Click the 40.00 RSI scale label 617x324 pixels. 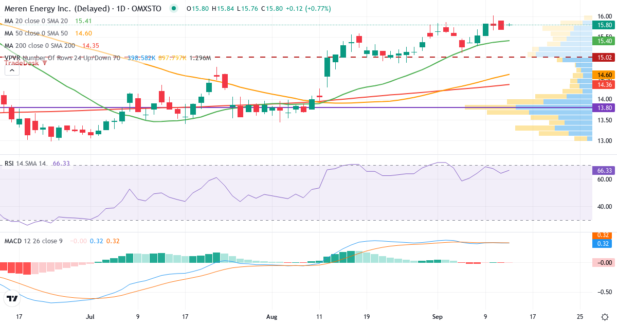pyautogui.click(x=604, y=207)
